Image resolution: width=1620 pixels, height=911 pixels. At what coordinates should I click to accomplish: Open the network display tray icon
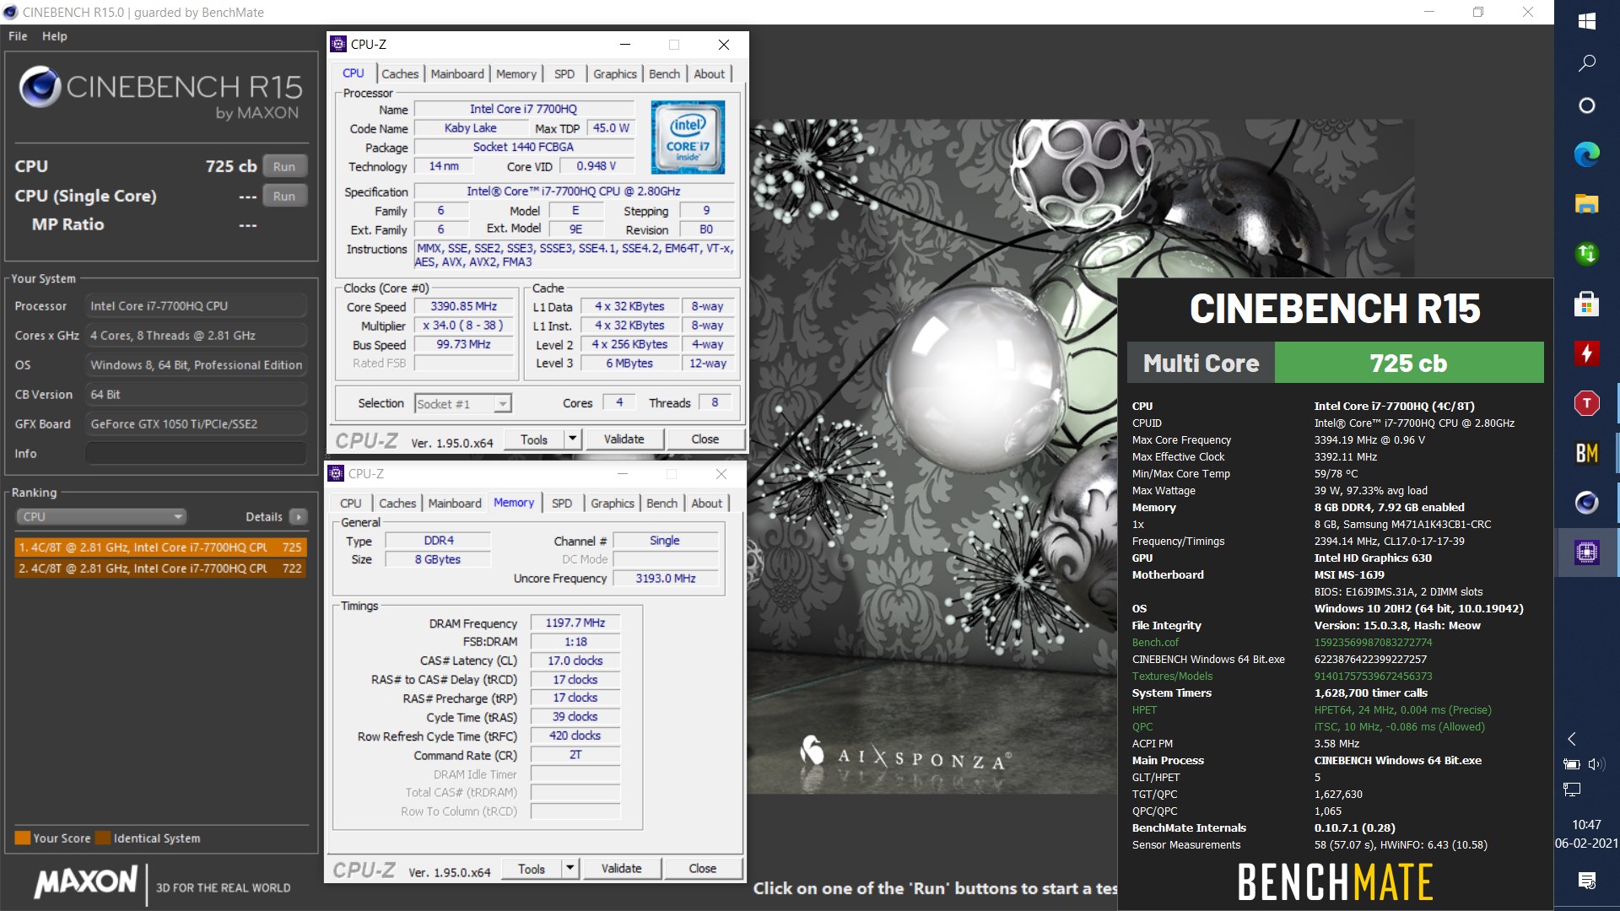1572,790
